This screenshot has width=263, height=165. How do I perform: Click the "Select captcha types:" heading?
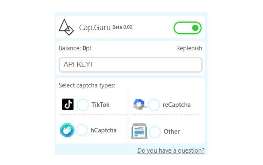click(87, 85)
